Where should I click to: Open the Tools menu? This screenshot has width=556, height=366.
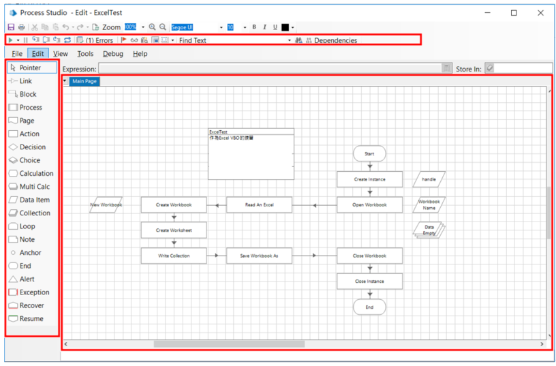tap(85, 54)
